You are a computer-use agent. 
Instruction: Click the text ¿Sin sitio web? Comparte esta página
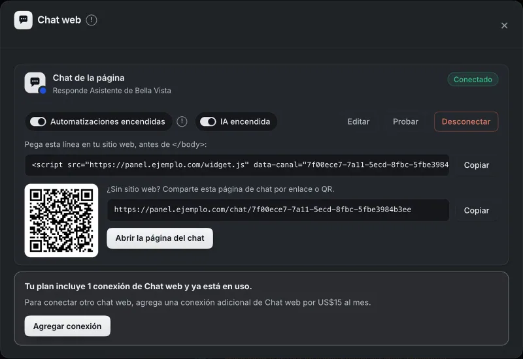(x=220, y=189)
